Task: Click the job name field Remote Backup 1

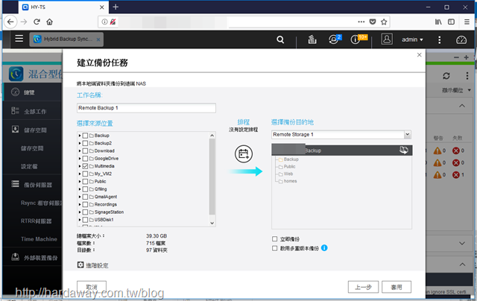Action: (x=146, y=108)
